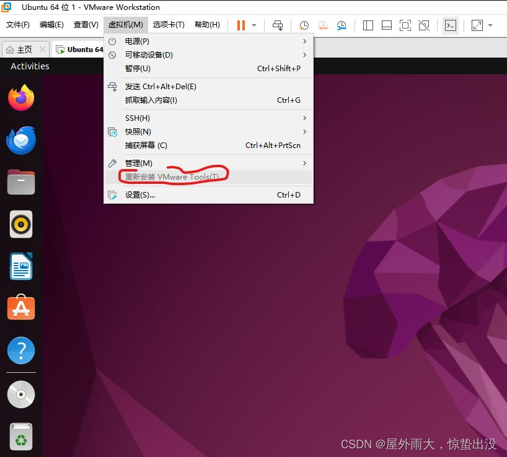507x457 pixels.
Task: Click the arrow beside 可移动设备(D)
Action: 304,55
